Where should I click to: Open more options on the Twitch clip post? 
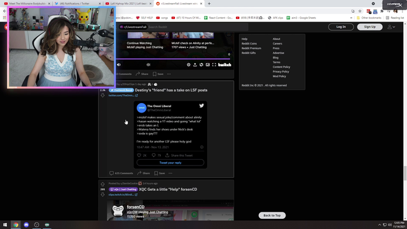tap(169, 74)
